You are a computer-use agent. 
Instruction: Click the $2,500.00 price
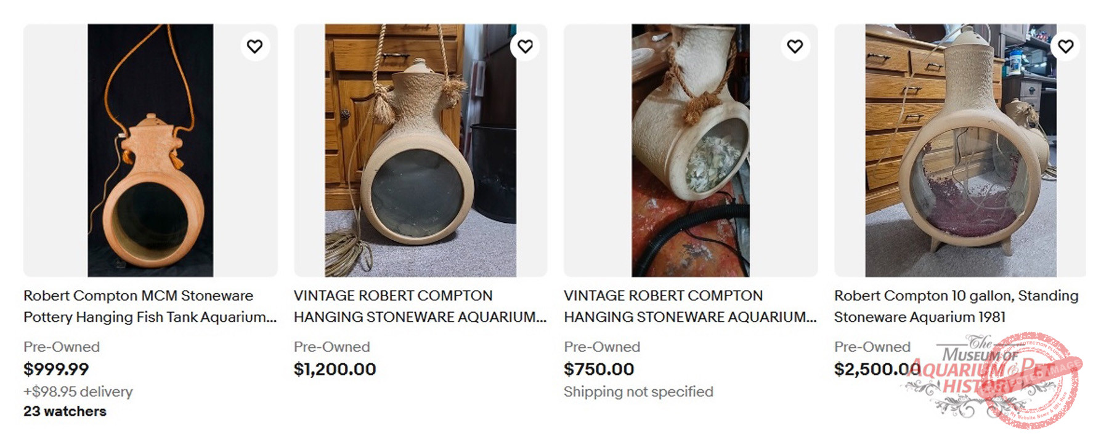[875, 369]
